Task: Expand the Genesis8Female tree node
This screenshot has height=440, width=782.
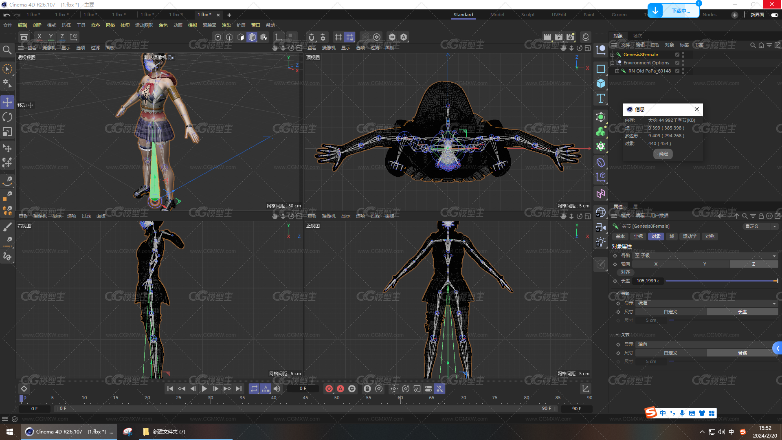Action: tap(612, 55)
